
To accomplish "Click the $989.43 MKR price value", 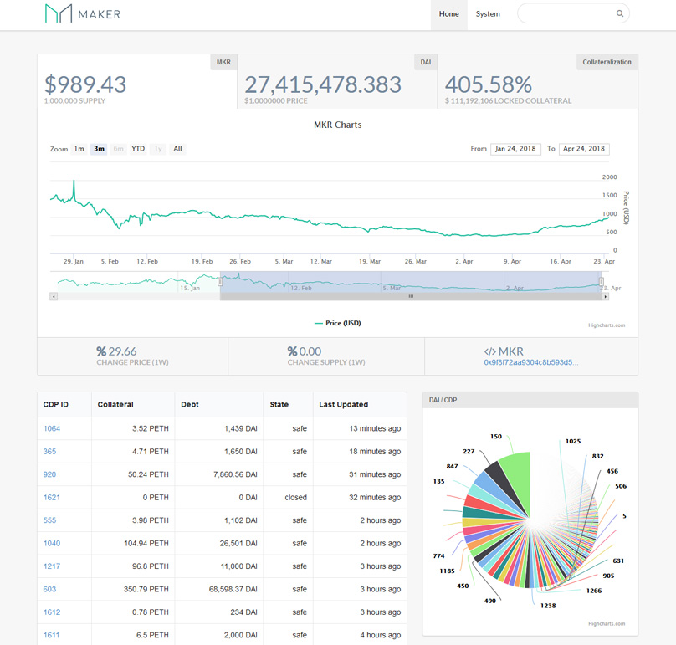I will click(85, 84).
